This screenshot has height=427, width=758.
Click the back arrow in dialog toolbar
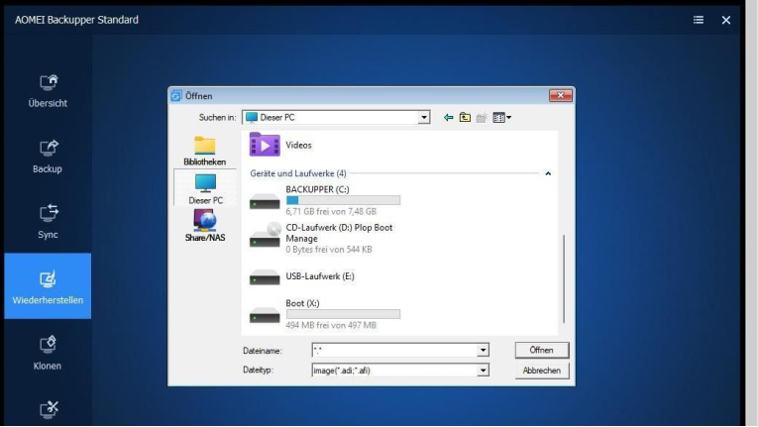point(449,118)
